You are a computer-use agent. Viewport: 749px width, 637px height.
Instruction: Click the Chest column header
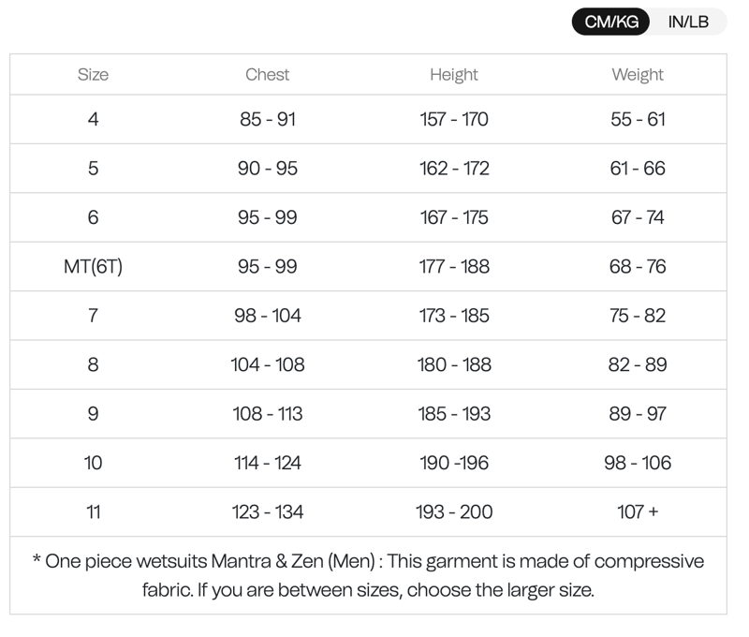(x=268, y=75)
